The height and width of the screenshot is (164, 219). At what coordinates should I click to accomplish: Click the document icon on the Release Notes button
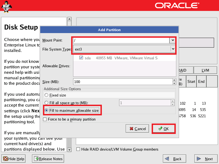[x=36, y=159]
